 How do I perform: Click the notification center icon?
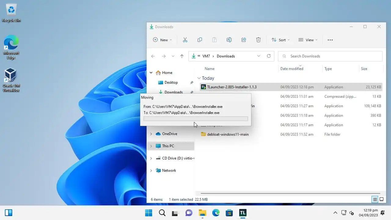click(383, 213)
